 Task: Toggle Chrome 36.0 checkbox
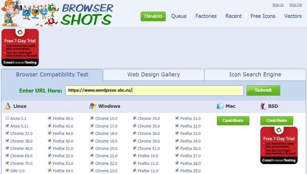135,133
